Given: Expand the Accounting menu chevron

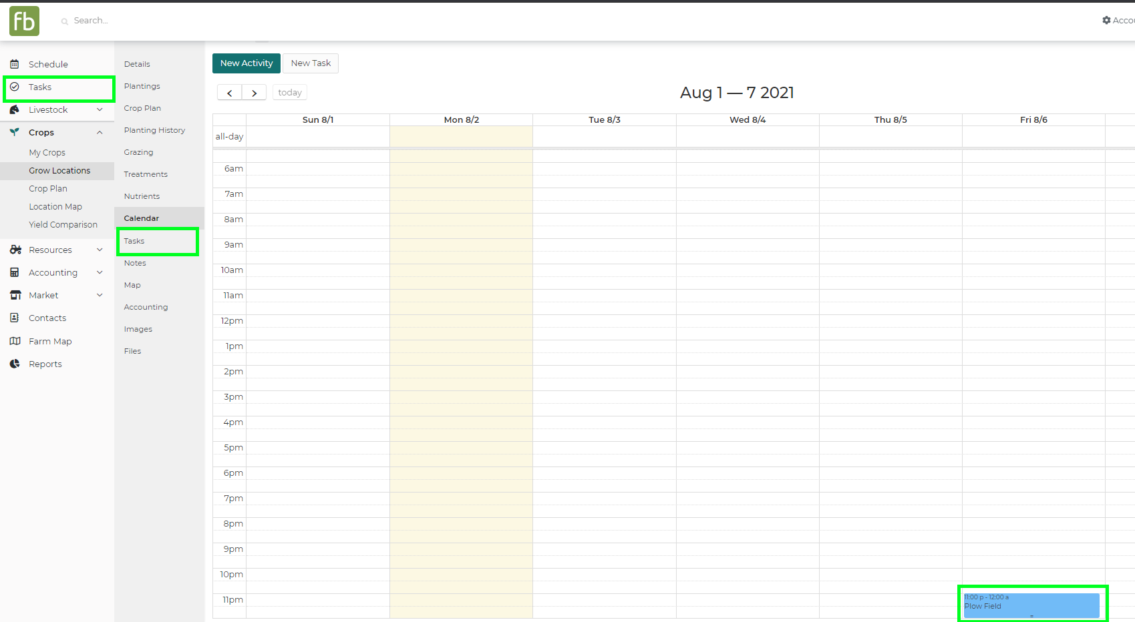Looking at the screenshot, I should click(x=100, y=272).
